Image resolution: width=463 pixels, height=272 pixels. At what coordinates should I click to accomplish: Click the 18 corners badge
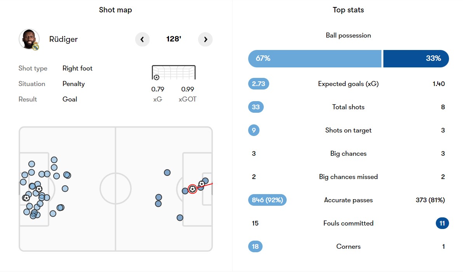pyautogui.click(x=256, y=247)
